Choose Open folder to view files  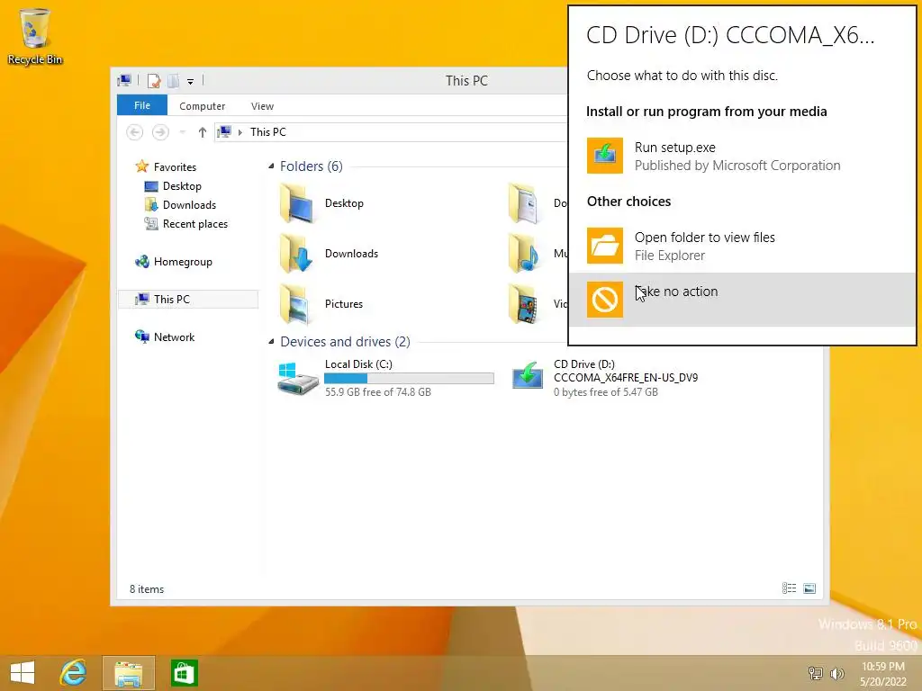(x=742, y=247)
